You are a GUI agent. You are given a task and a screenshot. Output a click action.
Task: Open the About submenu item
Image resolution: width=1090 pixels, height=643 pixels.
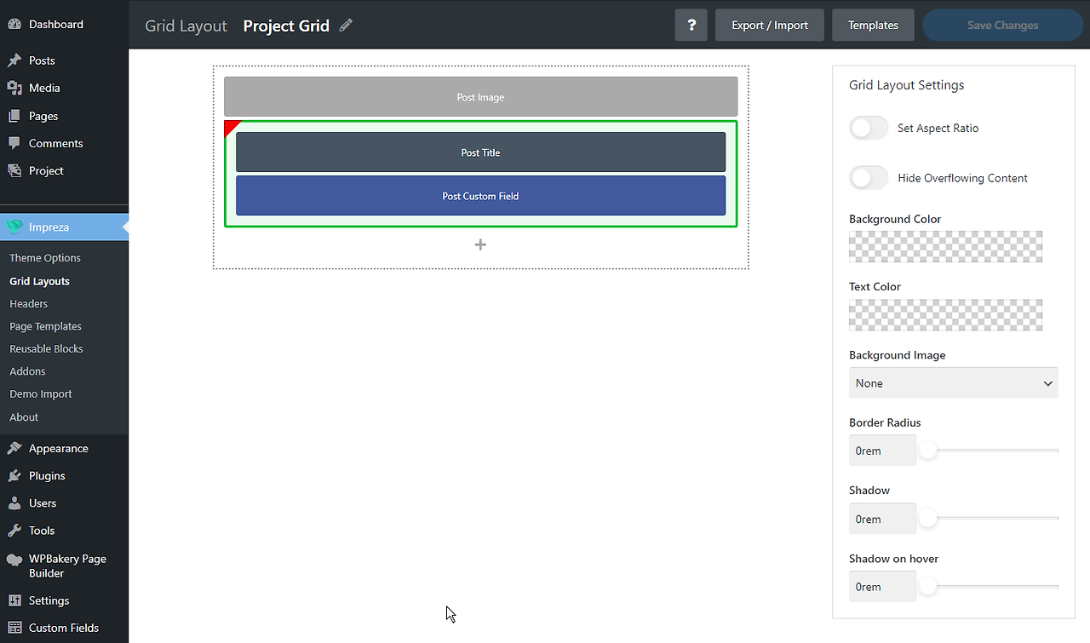coord(24,417)
